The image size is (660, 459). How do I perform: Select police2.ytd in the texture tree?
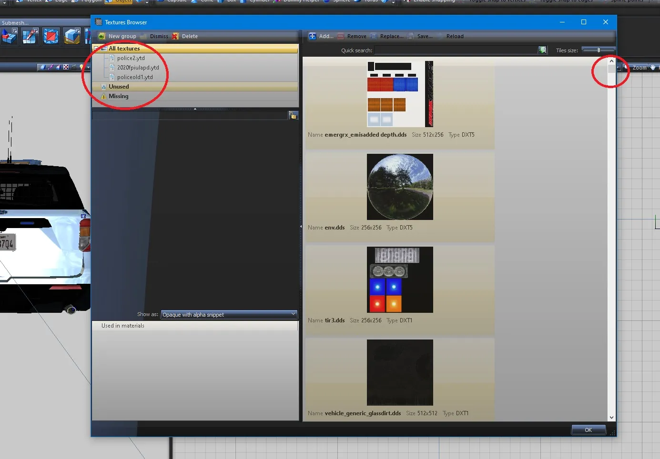tap(131, 58)
